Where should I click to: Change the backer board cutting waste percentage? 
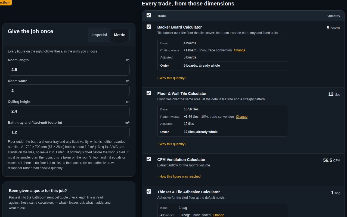(x=240, y=50)
